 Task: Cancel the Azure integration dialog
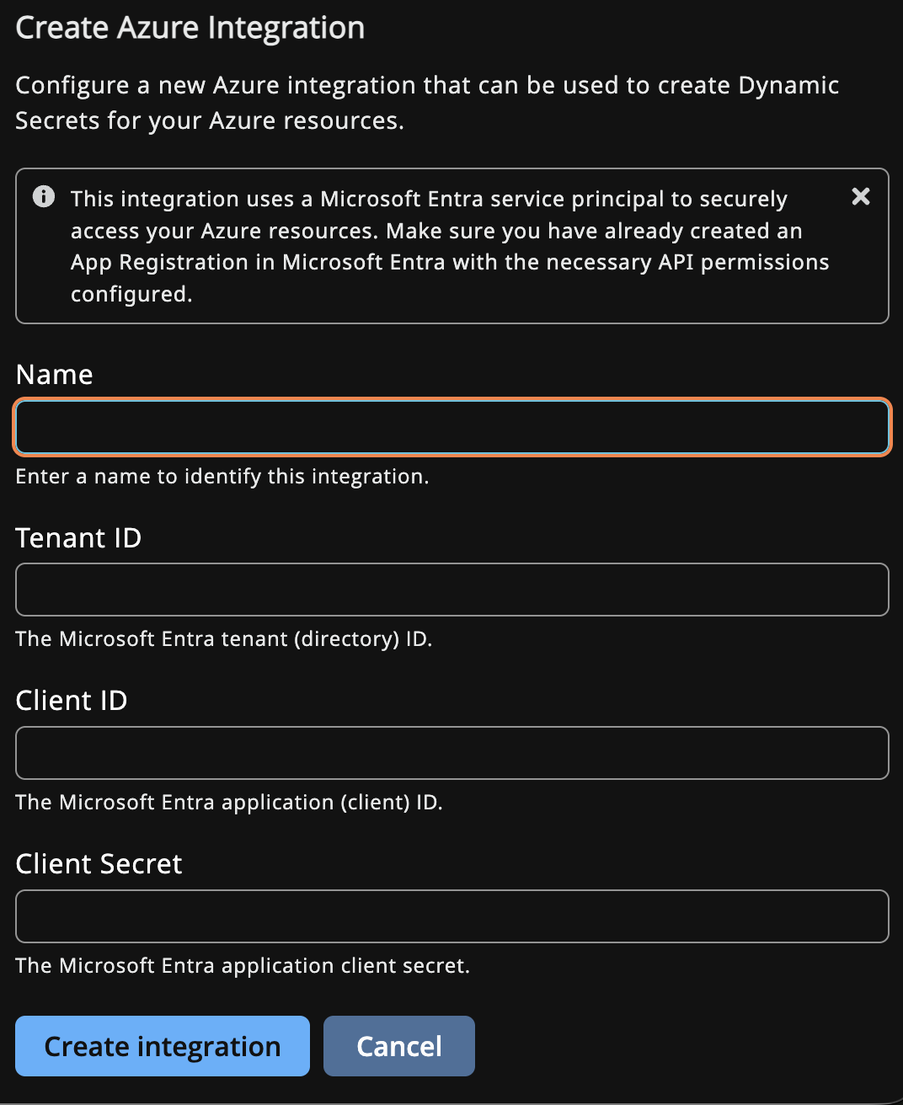click(399, 1046)
